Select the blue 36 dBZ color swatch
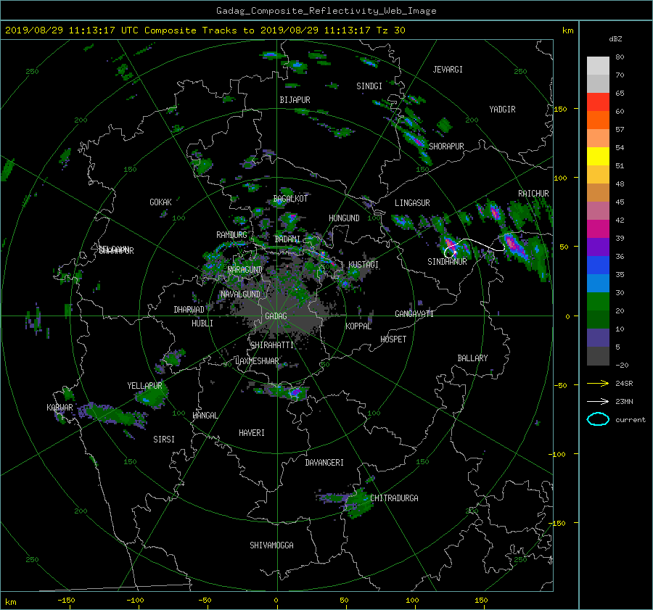The width and height of the screenshot is (653, 610). 598,265
